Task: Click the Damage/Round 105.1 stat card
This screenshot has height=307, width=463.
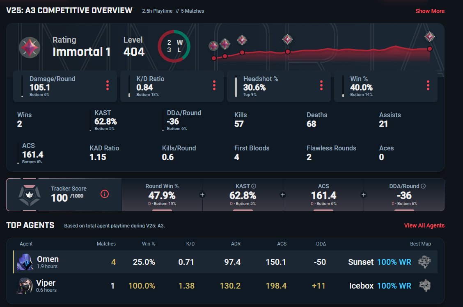Action: 65,86
